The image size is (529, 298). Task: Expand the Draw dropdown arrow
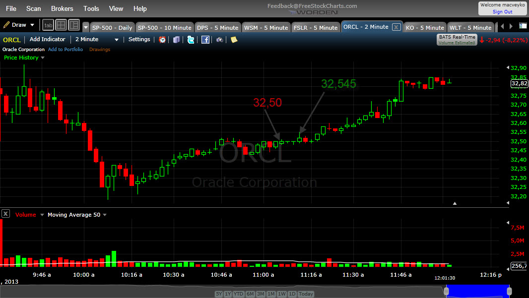pyautogui.click(x=32, y=25)
